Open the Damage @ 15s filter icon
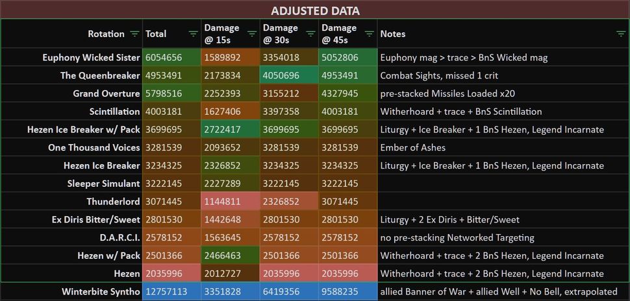This screenshot has width=630, height=301. pyautogui.click(x=252, y=34)
